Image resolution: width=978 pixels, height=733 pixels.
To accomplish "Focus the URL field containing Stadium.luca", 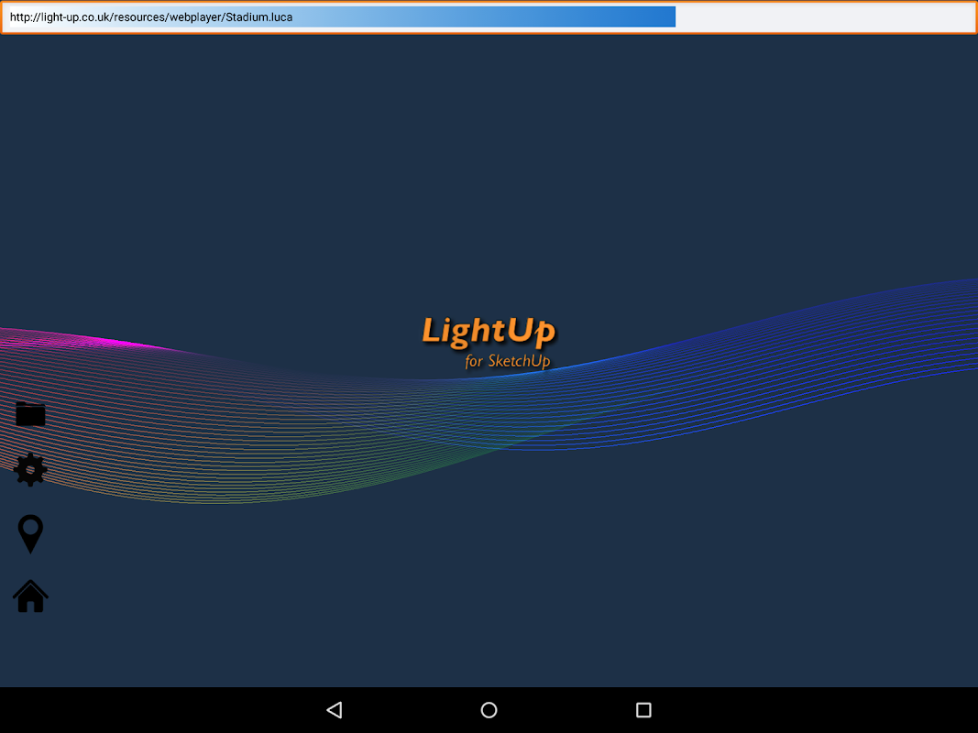I will tap(489, 17).
